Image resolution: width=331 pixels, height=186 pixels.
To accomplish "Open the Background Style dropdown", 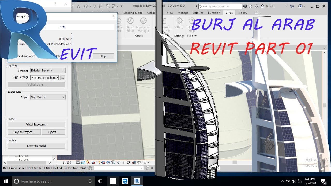I will point(48,97).
